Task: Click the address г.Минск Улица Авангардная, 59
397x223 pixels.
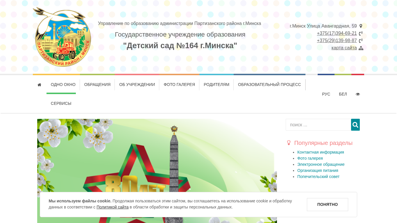Action: (x=323, y=26)
